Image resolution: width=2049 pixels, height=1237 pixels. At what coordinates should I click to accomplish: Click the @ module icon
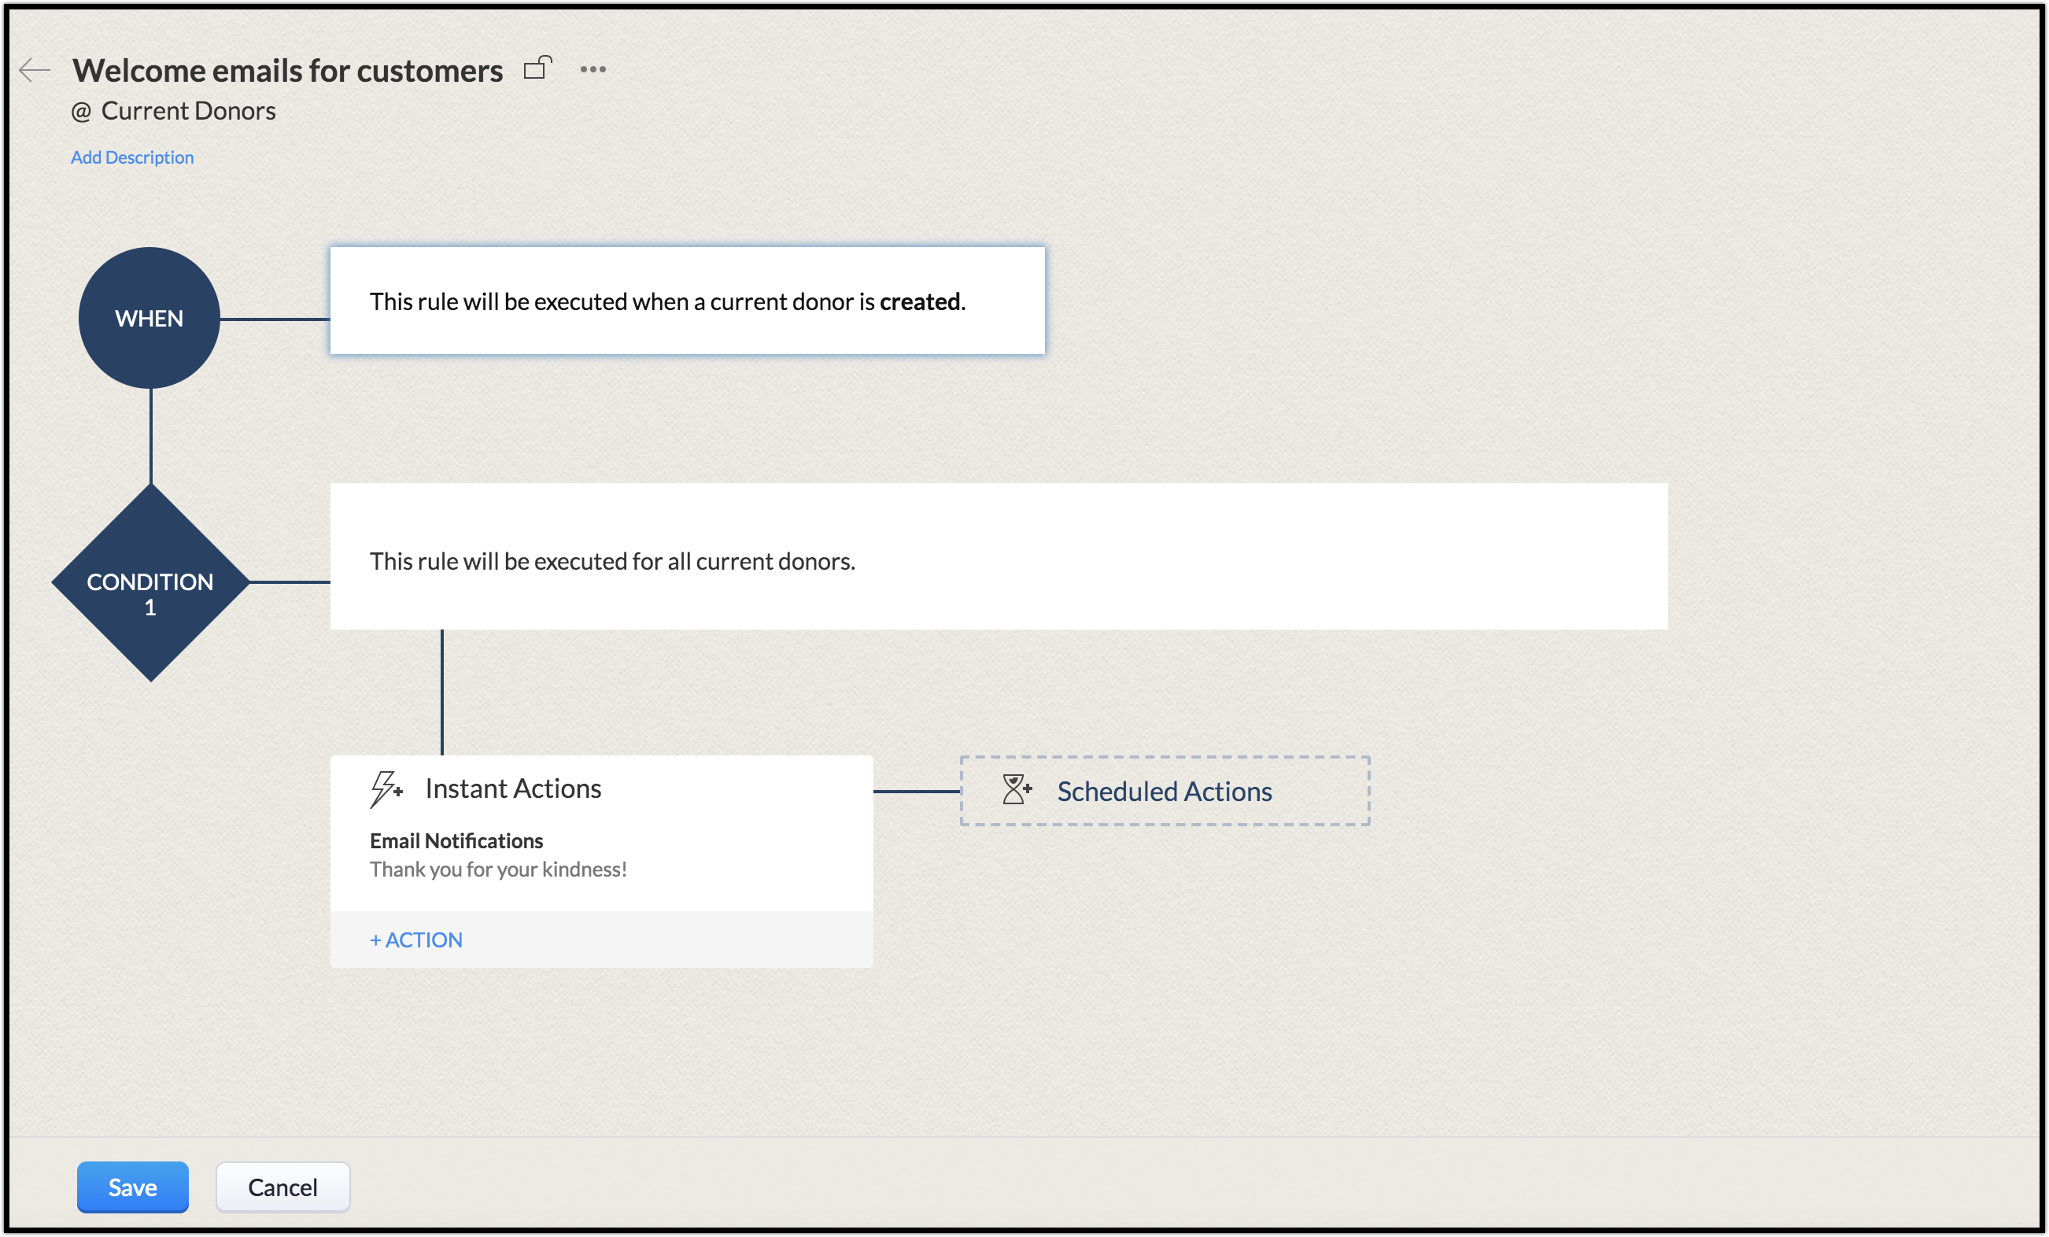pos(81,112)
